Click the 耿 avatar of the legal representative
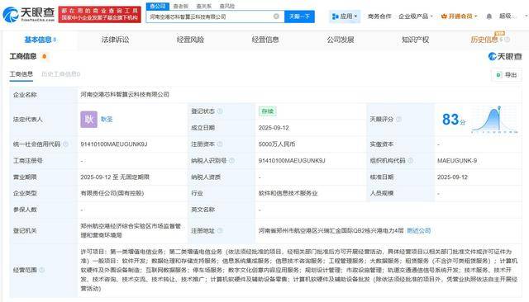This screenshot has width=529, height=302. point(88,119)
